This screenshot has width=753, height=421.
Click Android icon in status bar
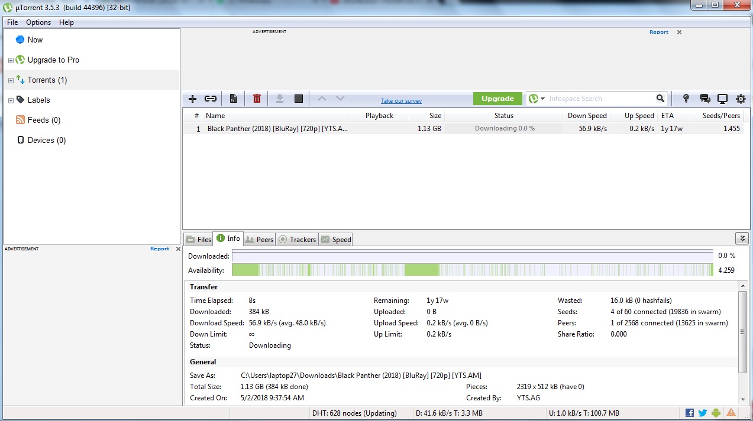point(716,413)
